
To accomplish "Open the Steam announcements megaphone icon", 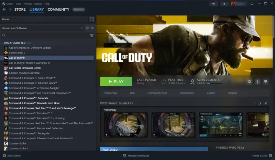I will (213, 4).
